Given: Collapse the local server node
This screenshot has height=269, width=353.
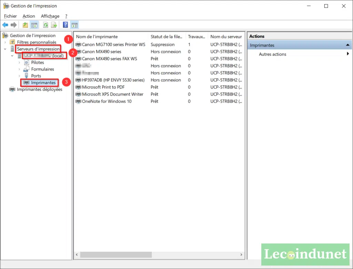Looking at the screenshot, I should pos(12,56).
